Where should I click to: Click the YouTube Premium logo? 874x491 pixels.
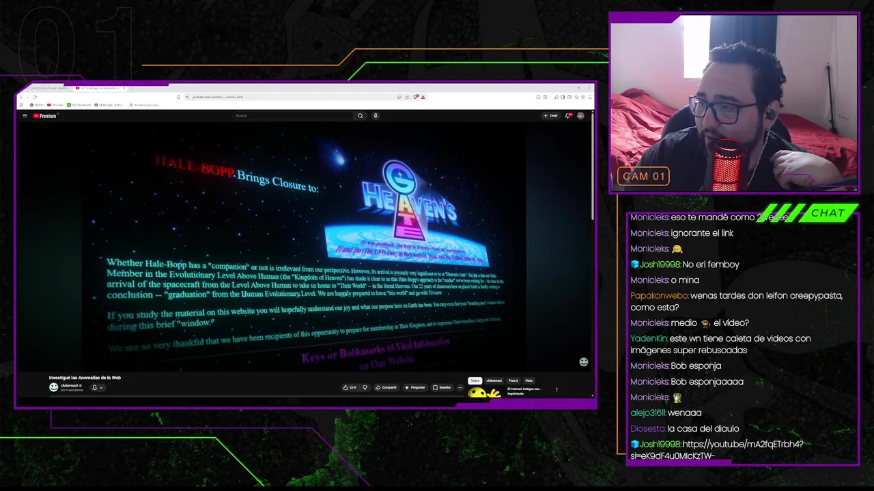(x=44, y=116)
